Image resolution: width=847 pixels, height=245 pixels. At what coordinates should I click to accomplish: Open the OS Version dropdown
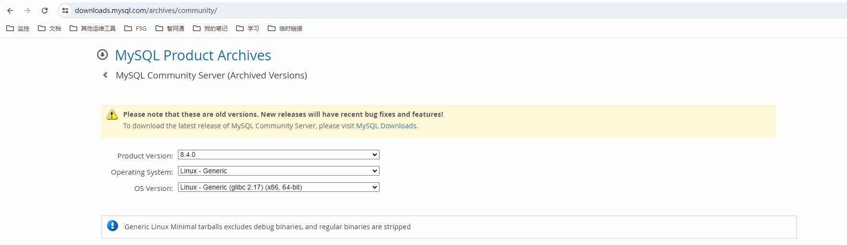point(278,187)
